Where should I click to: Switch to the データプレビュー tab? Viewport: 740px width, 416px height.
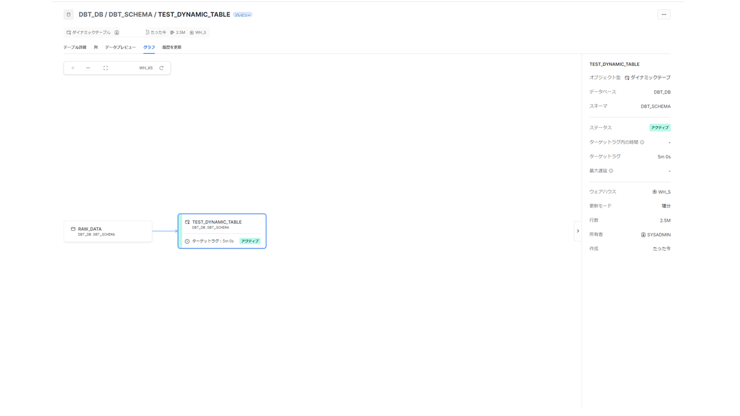tap(120, 47)
